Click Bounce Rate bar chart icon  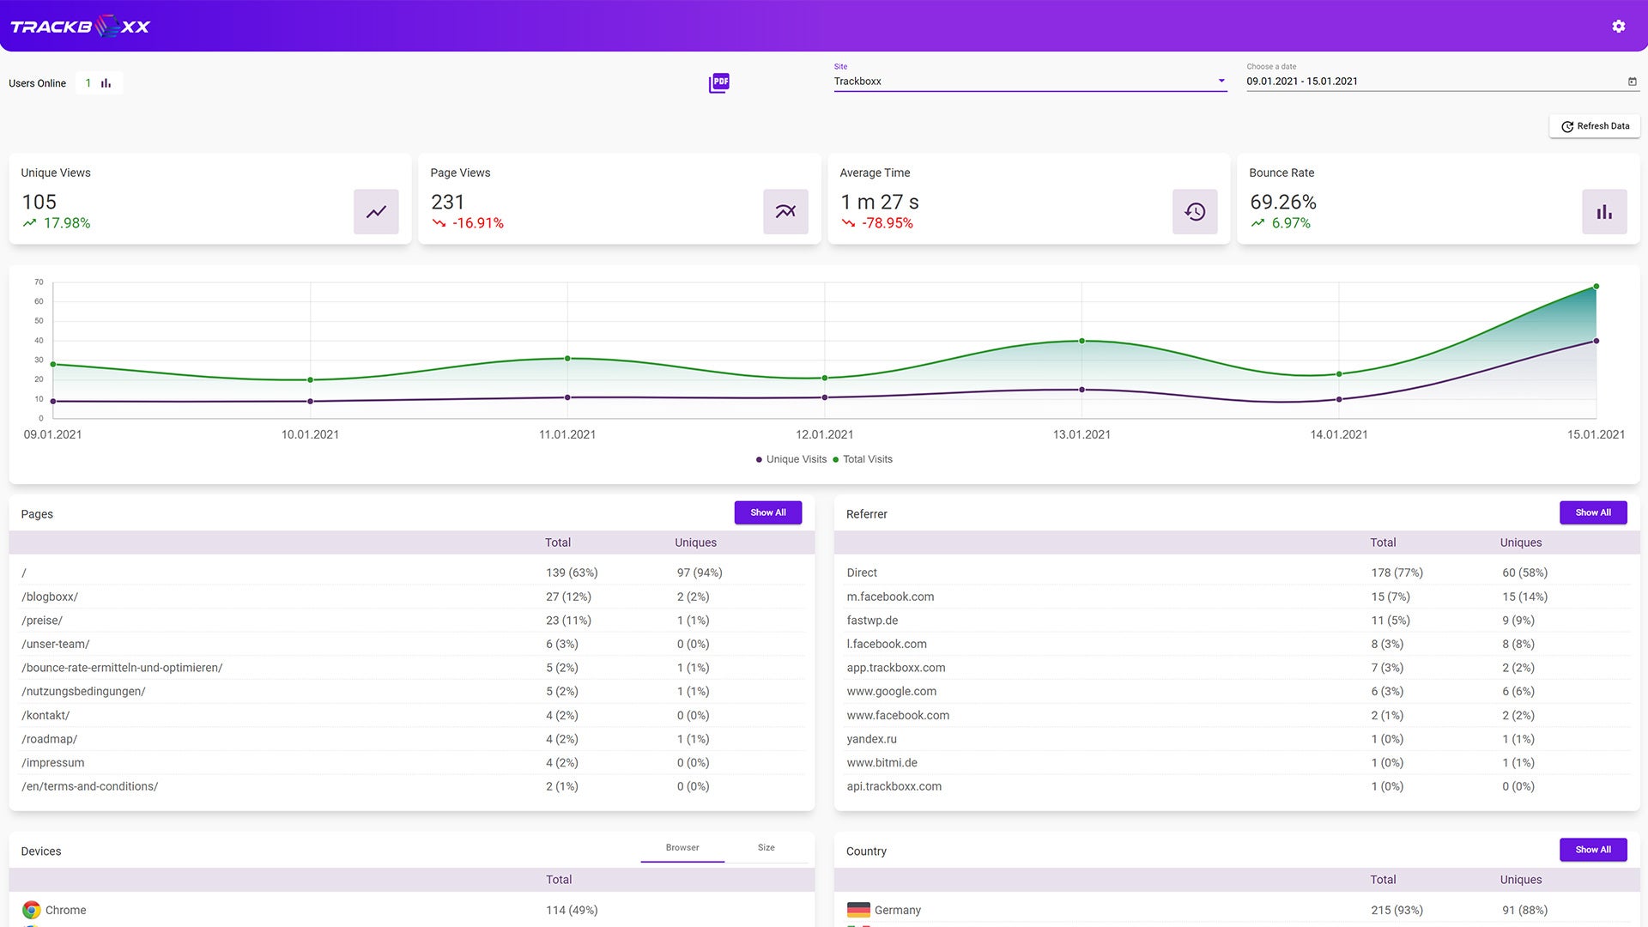point(1604,212)
